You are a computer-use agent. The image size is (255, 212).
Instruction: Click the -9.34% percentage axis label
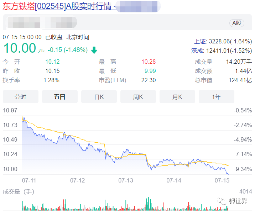pyautogui.click(x=243, y=169)
